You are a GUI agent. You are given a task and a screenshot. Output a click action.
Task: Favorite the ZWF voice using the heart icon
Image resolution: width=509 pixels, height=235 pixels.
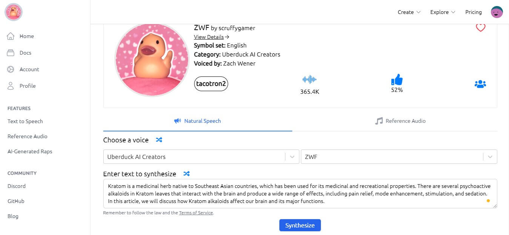coord(480,27)
